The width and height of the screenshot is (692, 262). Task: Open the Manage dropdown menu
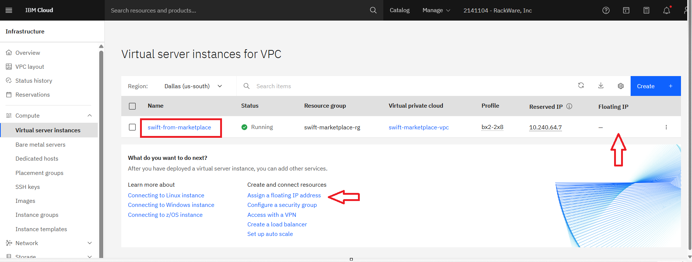(x=436, y=10)
